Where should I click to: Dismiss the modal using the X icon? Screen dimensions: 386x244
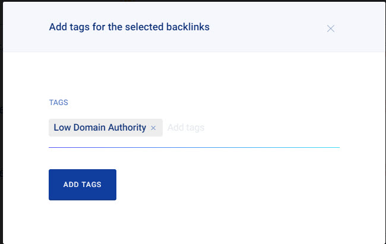point(331,28)
